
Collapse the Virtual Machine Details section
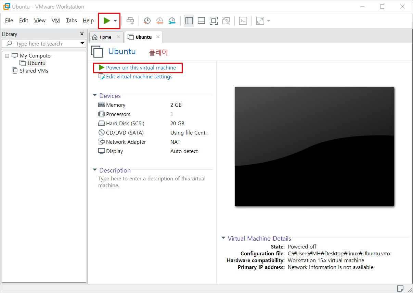223,238
